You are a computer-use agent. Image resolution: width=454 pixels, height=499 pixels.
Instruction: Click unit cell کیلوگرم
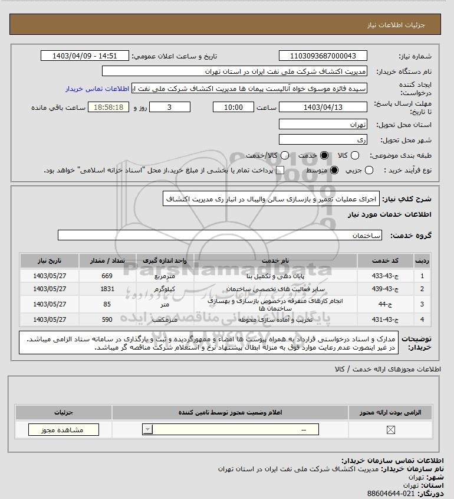[165, 289]
